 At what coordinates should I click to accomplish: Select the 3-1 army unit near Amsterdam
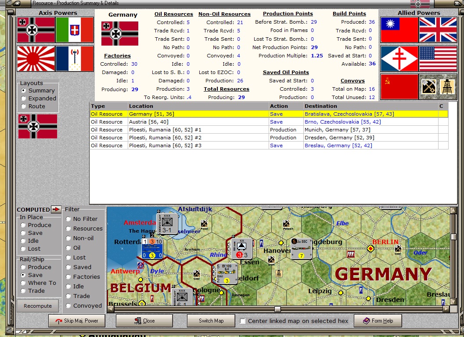tap(167, 223)
